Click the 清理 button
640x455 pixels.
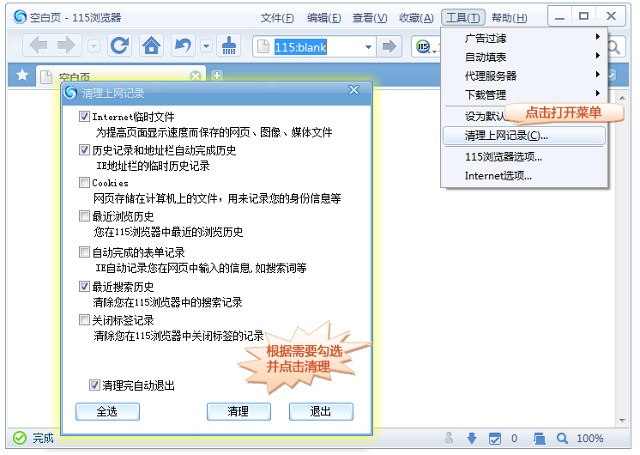click(238, 411)
